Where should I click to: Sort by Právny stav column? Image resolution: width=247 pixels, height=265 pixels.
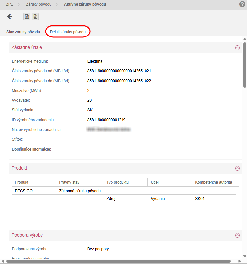coord(69,182)
